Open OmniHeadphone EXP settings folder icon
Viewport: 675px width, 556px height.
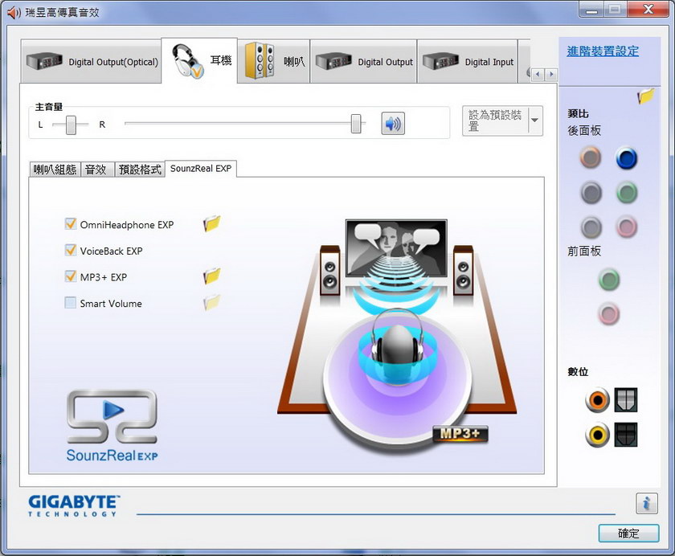point(212,223)
